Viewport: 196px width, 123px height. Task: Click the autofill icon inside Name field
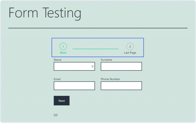pyautogui.click(x=93, y=66)
